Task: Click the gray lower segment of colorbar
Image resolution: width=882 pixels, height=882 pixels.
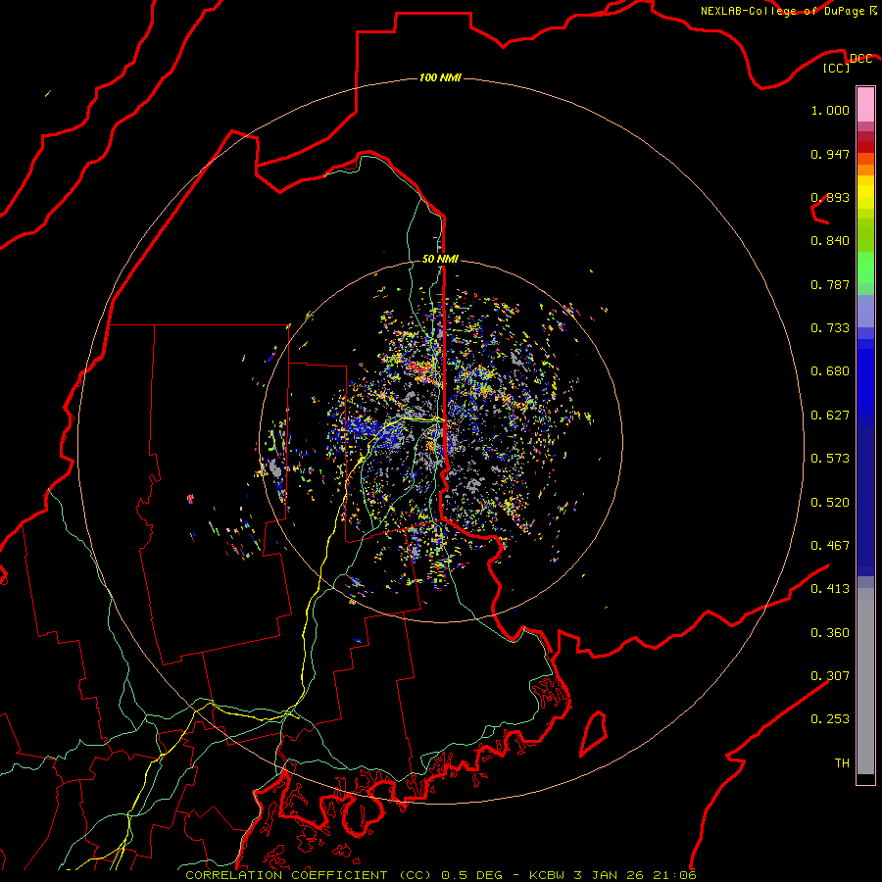Action: coord(865,681)
